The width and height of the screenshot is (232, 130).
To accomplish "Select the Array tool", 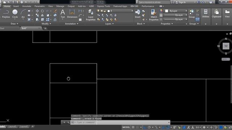I will (47, 19).
